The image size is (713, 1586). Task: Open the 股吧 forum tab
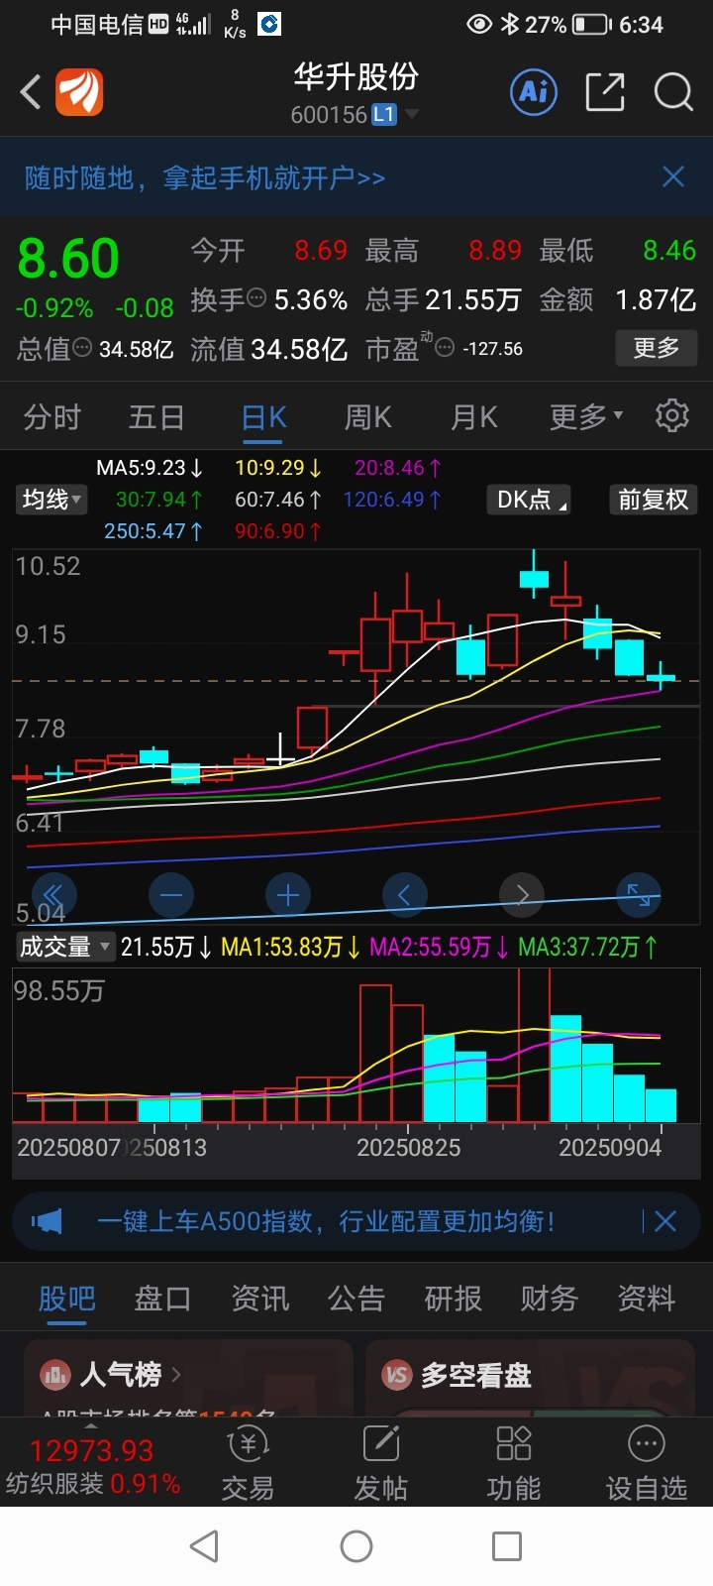pos(67,1299)
